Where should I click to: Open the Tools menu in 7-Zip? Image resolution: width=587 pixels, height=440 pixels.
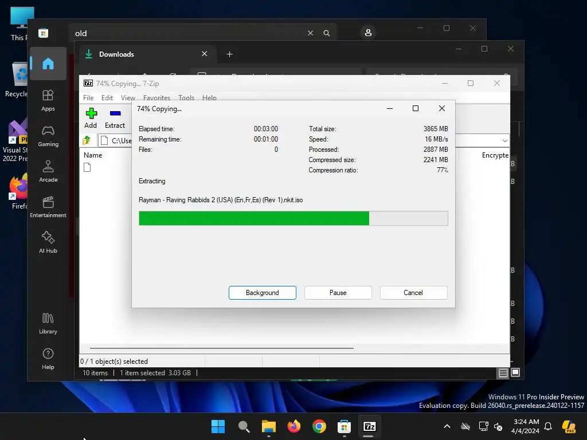(186, 97)
